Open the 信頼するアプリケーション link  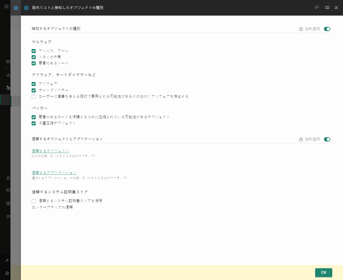[54, 173]
